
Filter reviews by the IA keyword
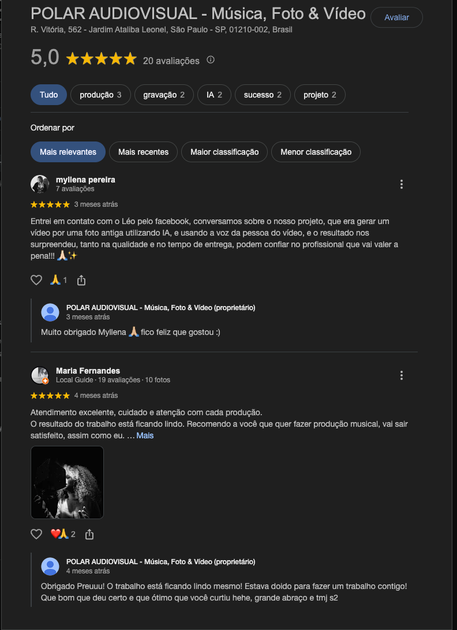click(x=215, y=95)
